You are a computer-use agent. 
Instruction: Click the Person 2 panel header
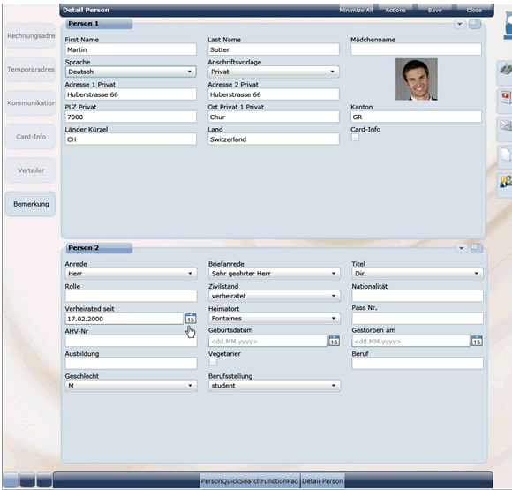(x=99, y=248)
